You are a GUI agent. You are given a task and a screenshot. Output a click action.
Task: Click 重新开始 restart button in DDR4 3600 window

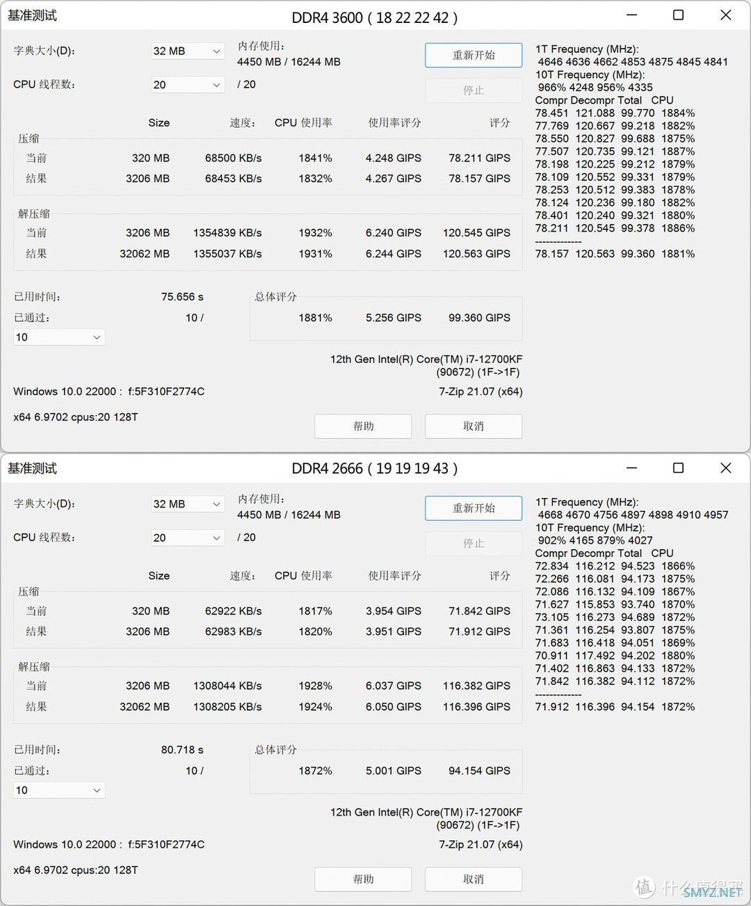pyautogui.click(x=474, y=56)
